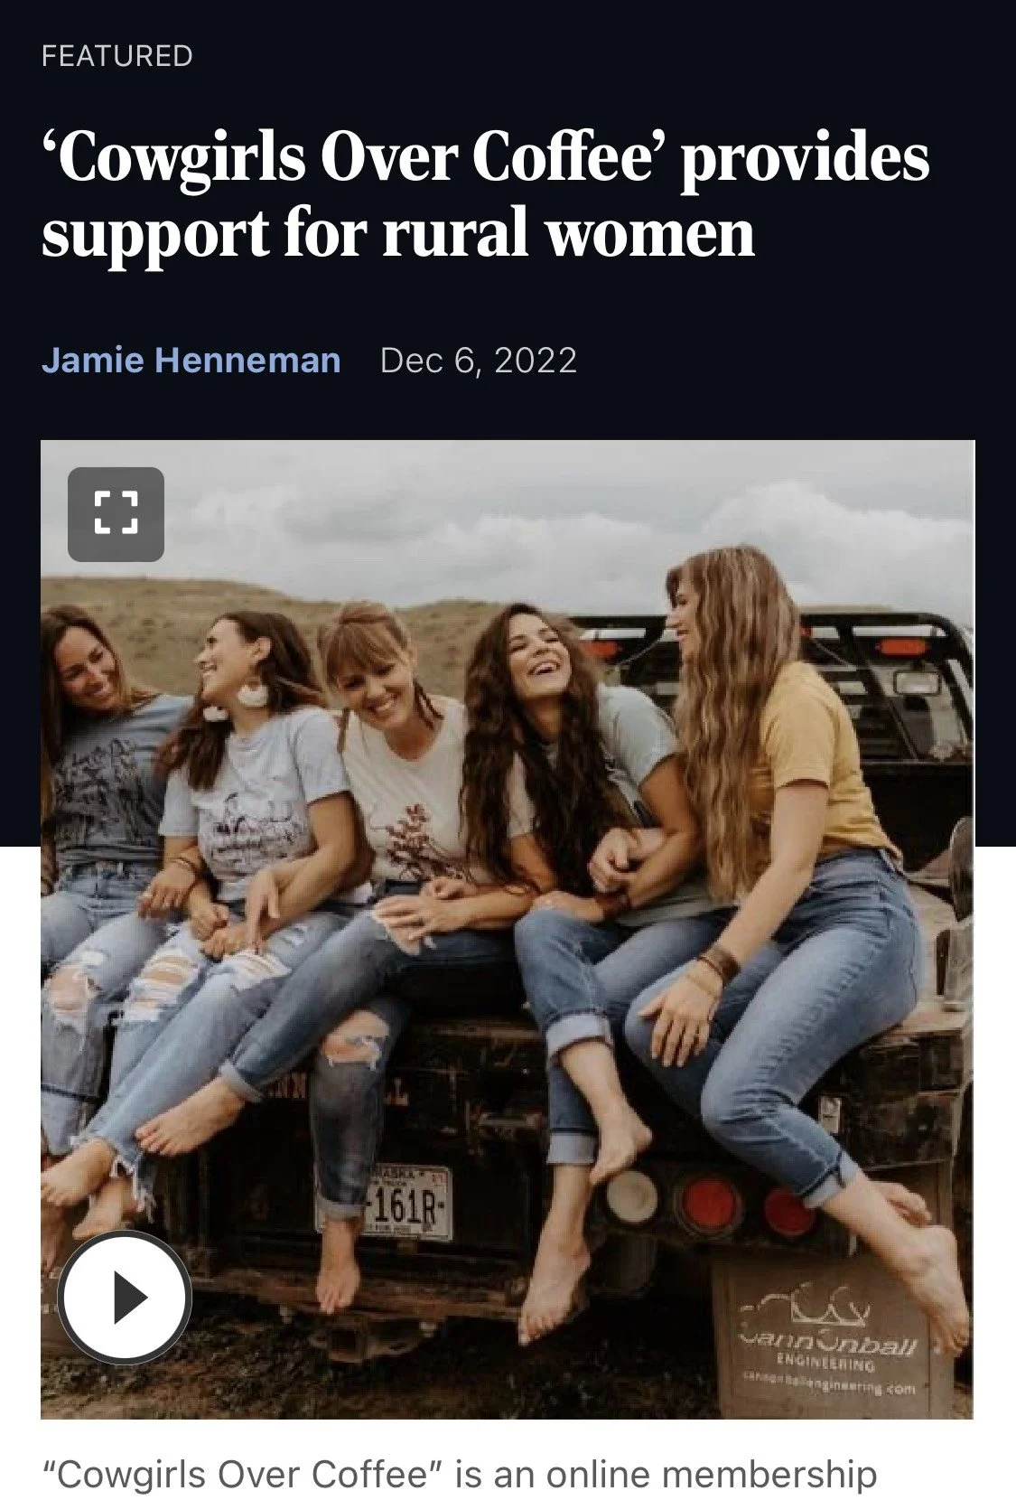Open author Jamie Henneman's profile link
Viewport: 1016px width, 1500px height.
point(191,361)
